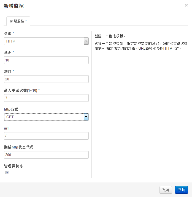Click the 延迟 input field

click(46, 60)
